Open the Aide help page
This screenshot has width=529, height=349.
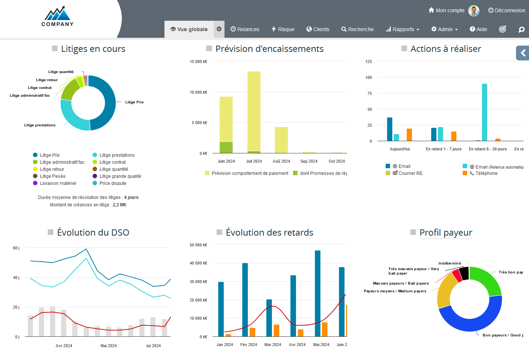click(478, 29)
